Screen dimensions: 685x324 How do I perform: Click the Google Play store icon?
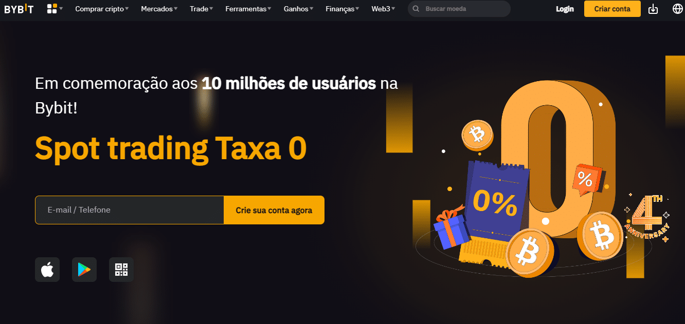(84, 270)
